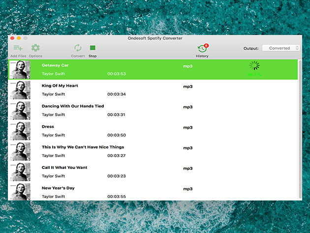The height and width of the screenshot is (233, 310).
Task: Click the Ondesoft Spotify Converter title bar
Action: 155,38
